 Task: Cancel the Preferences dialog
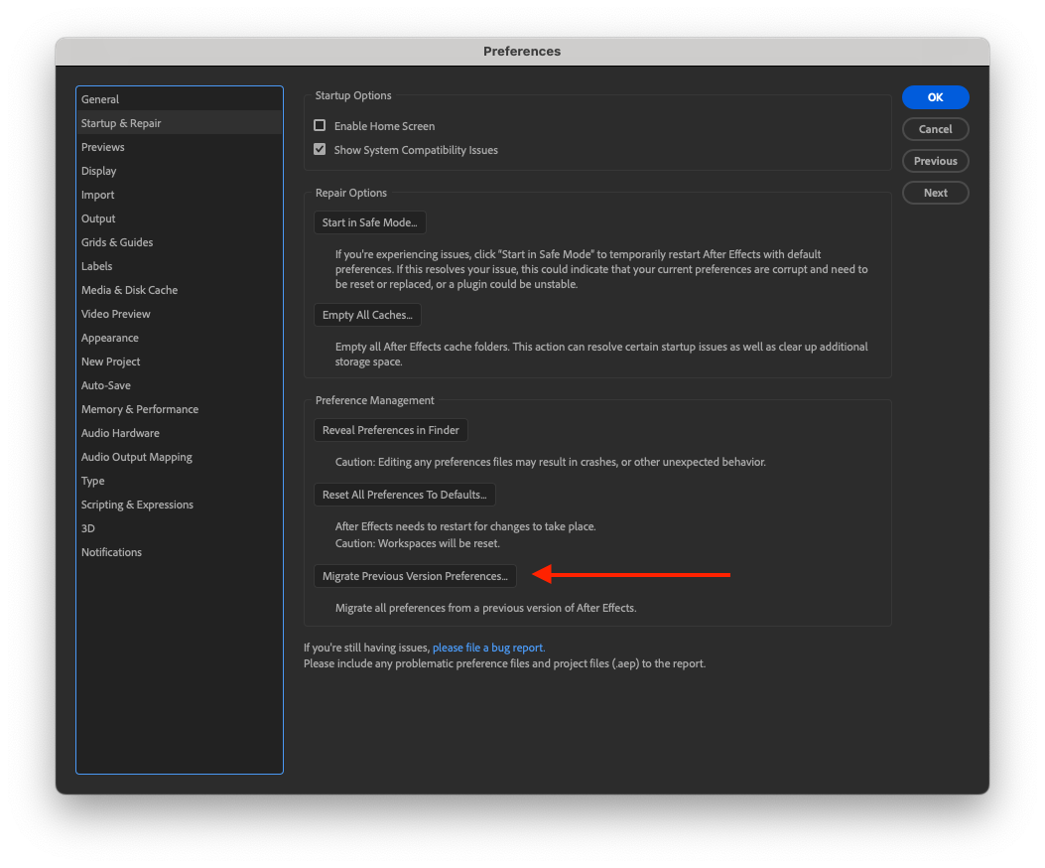click(935, 128)
